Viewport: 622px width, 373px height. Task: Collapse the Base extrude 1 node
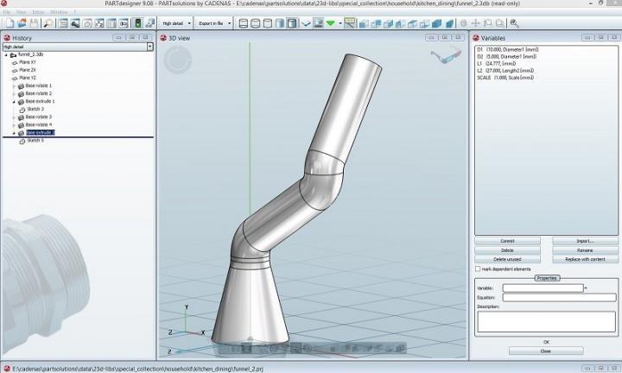point(14,102)
